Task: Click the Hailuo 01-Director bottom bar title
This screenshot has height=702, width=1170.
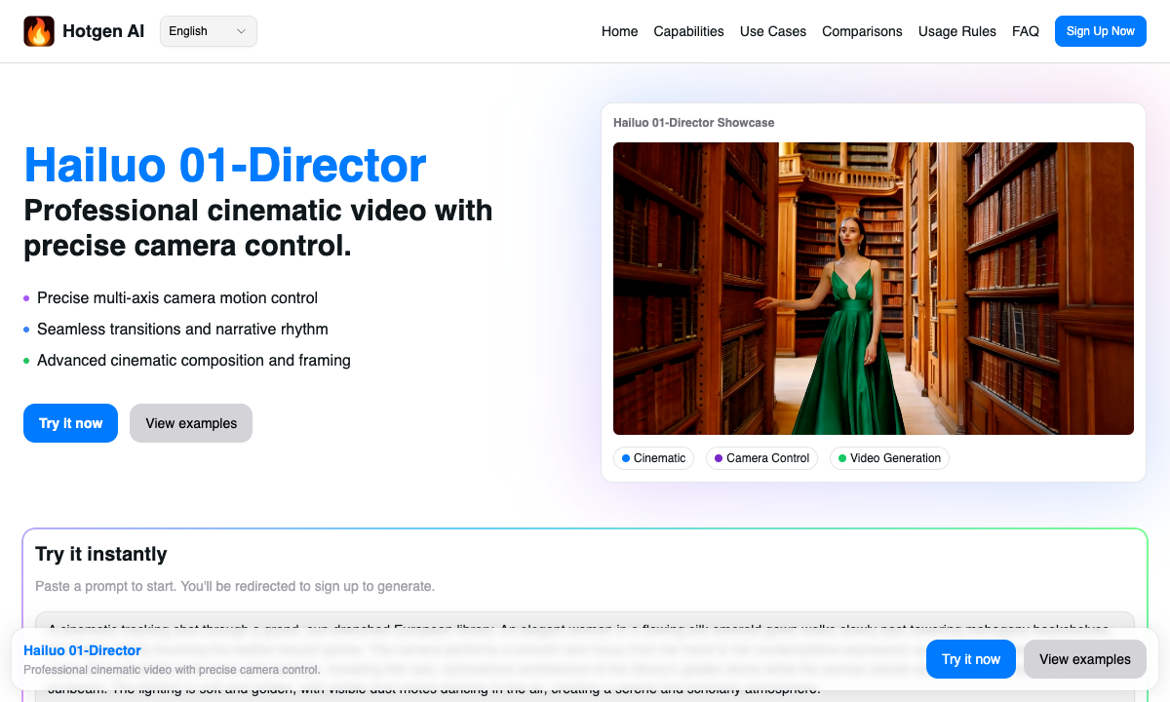Action: (x=83, y=650)
